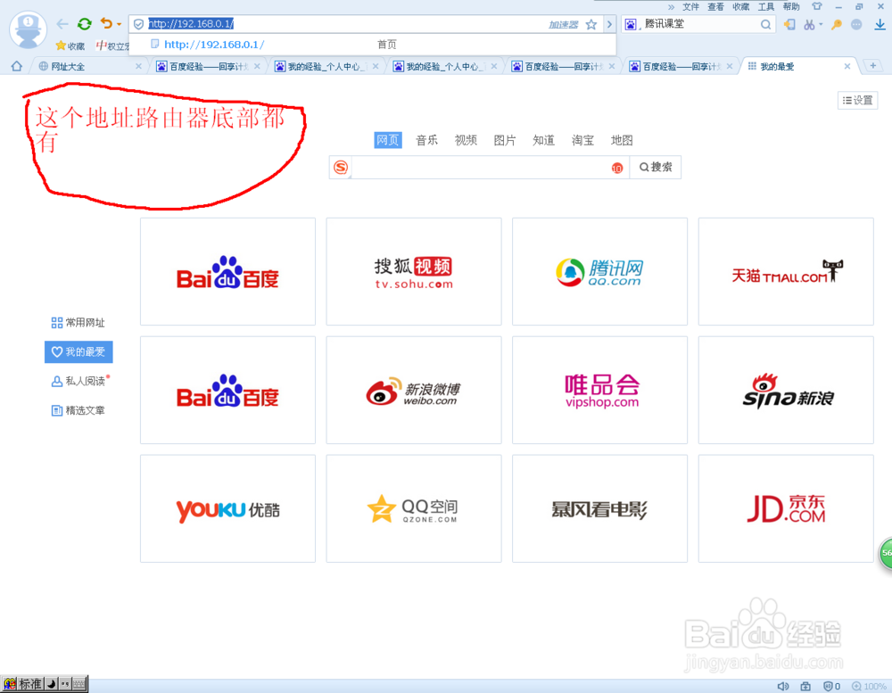Image resolution: width=892 pixels, height=693 pixels.
Task: Click the go arrow beside address bar
Action: 609,24
